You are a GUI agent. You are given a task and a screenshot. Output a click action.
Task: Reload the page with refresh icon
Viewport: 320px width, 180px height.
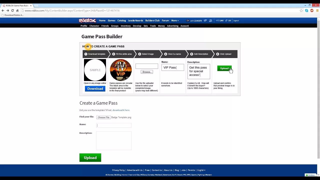pos(12,10)
